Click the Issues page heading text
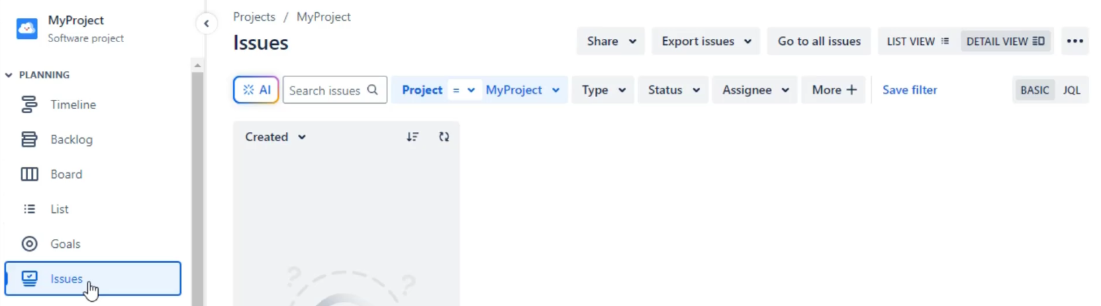This screenshot has width=1101, height=306. coord(260,43)
